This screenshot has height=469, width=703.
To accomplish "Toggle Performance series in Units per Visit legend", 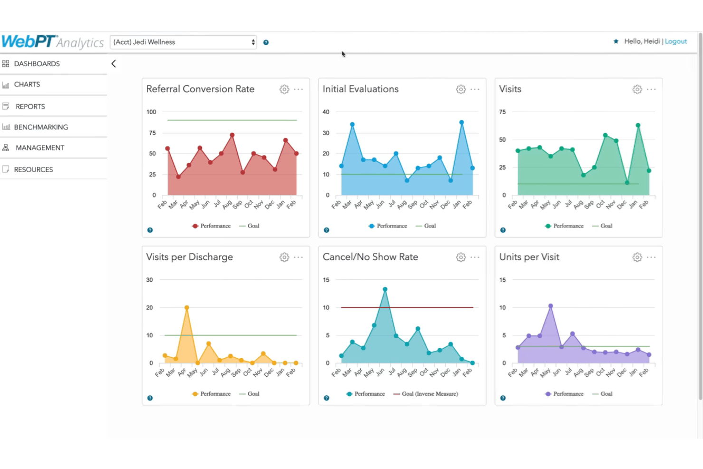I will 564,393.
